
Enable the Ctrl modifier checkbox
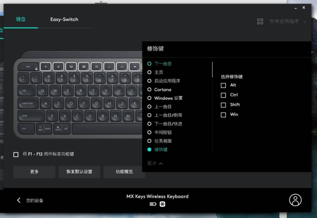(223, 95)
